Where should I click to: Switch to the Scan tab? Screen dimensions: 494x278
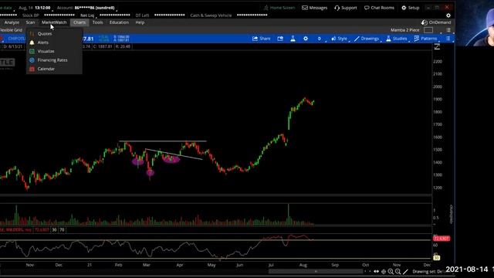click(x=31, y=22)
